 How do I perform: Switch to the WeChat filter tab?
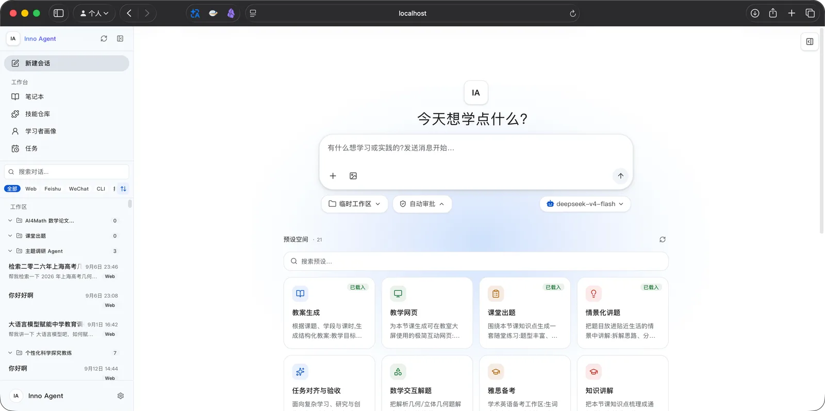tap(79, 189)
